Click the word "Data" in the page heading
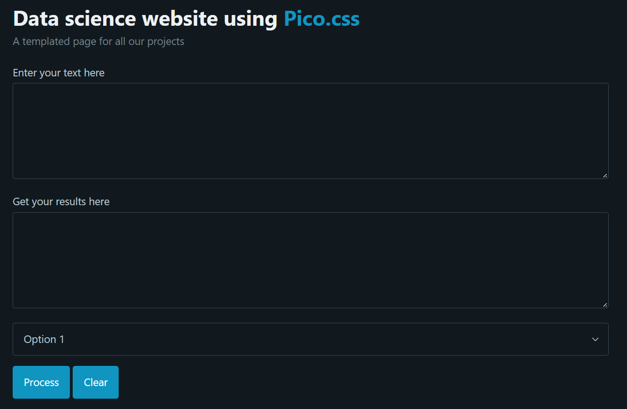The height and width of the screenshot is (409, 627). [36, 19]
